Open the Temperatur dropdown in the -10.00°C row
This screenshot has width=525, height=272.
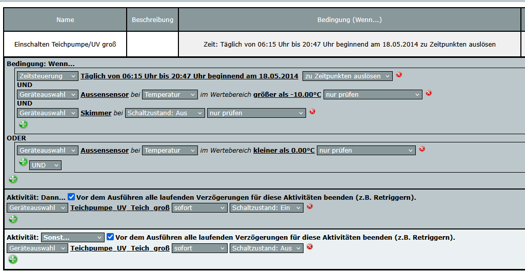[x=170, y=95]
